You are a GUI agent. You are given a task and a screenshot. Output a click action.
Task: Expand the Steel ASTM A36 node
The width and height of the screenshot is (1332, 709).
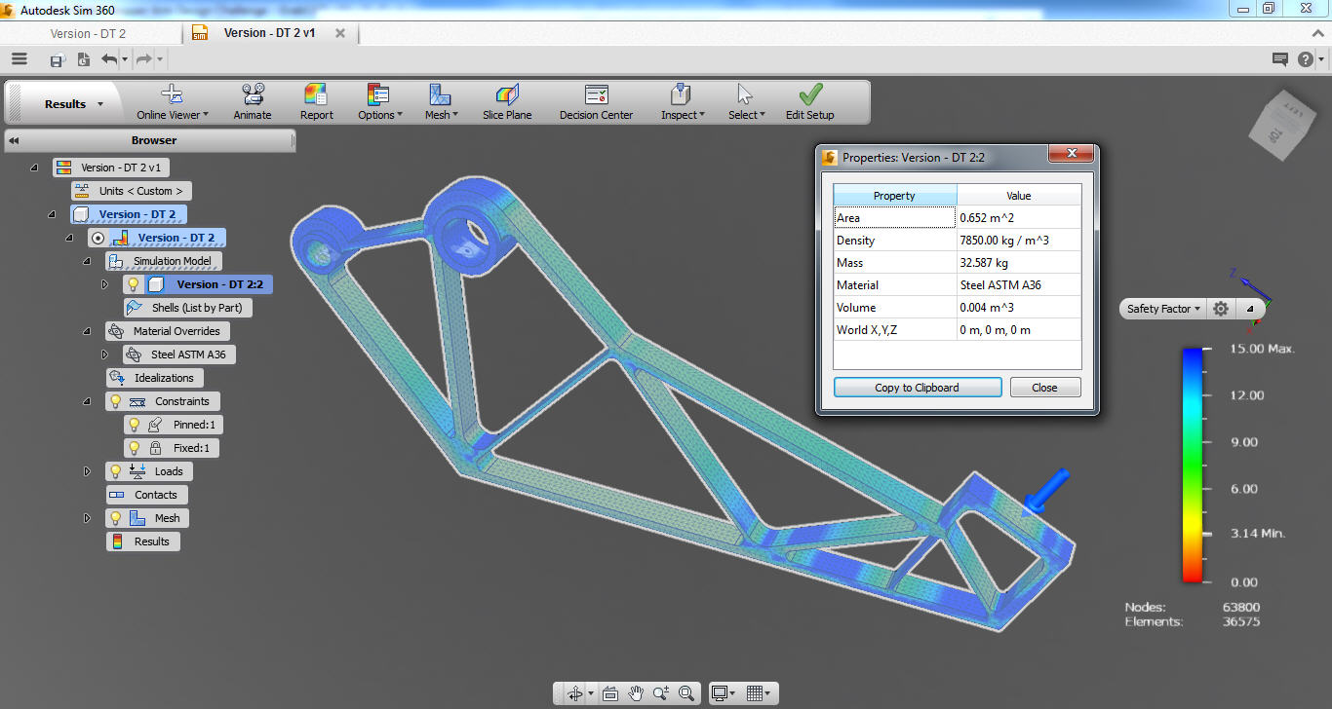click(x=105, y=354)
